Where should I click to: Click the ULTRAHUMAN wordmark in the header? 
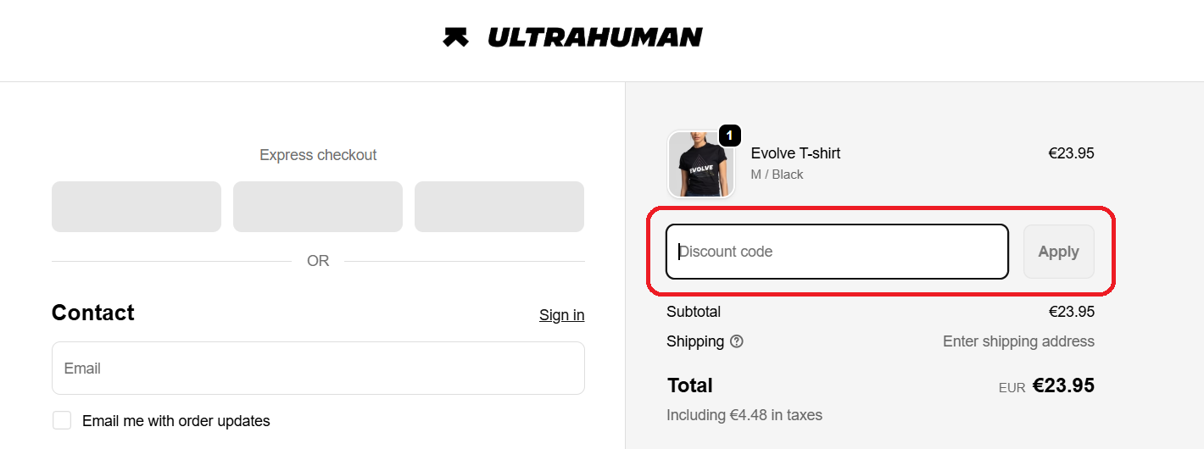(x=594, y=37)
